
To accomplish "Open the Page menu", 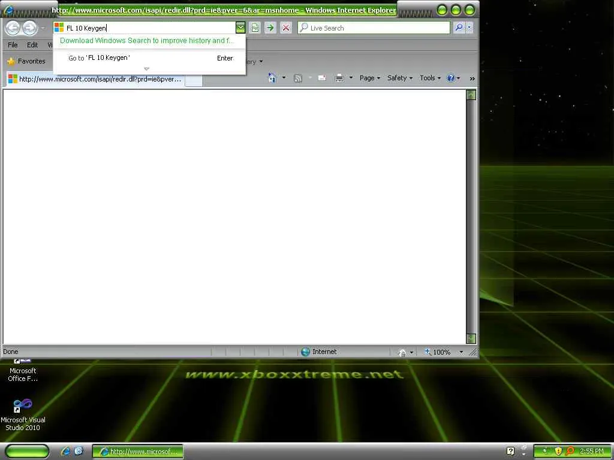I will click(x=369, y=78).
